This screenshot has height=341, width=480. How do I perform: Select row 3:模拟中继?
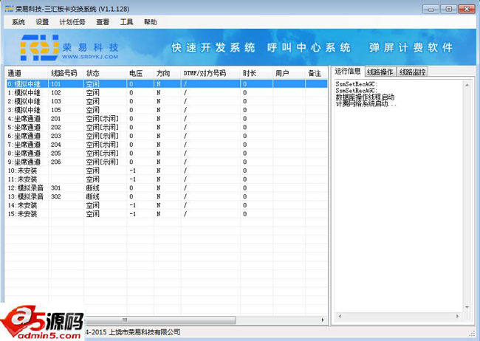coord(167,109)
